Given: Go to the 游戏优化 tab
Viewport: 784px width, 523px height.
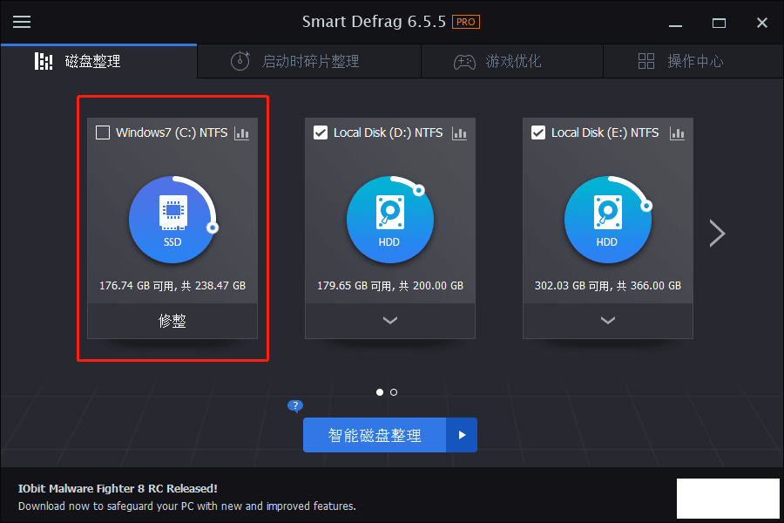Looking at the screenshot, I should [512, 61].
